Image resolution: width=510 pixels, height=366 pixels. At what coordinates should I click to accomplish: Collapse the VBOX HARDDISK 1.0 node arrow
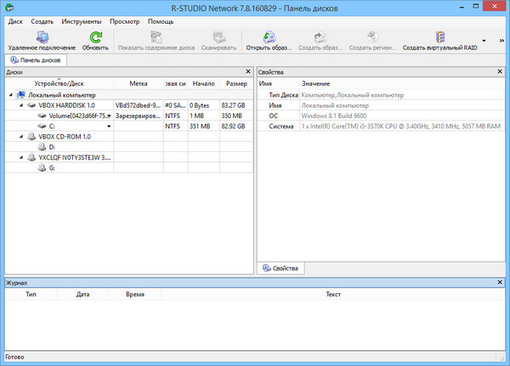pyautogui.click(x=20, y=105)
